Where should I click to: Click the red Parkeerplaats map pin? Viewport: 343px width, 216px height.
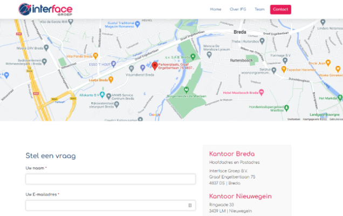155,66
